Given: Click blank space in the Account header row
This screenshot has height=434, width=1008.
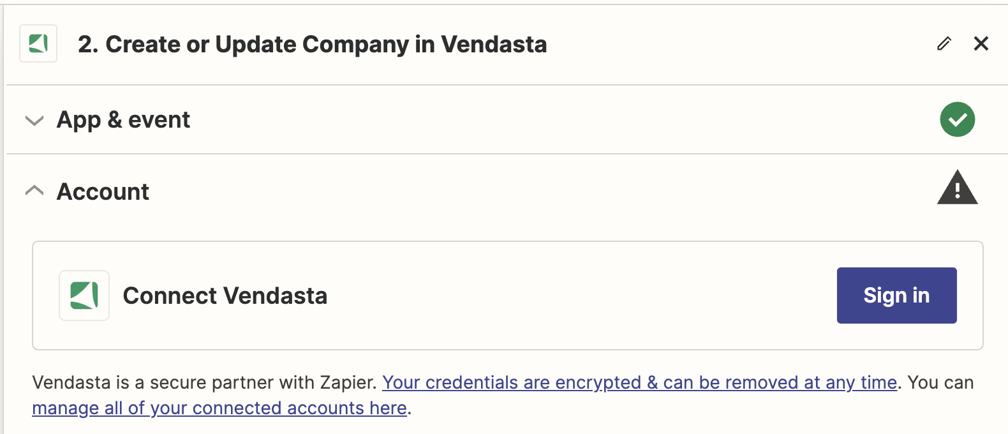Looking at the screenshot, I should pos(542,191).
